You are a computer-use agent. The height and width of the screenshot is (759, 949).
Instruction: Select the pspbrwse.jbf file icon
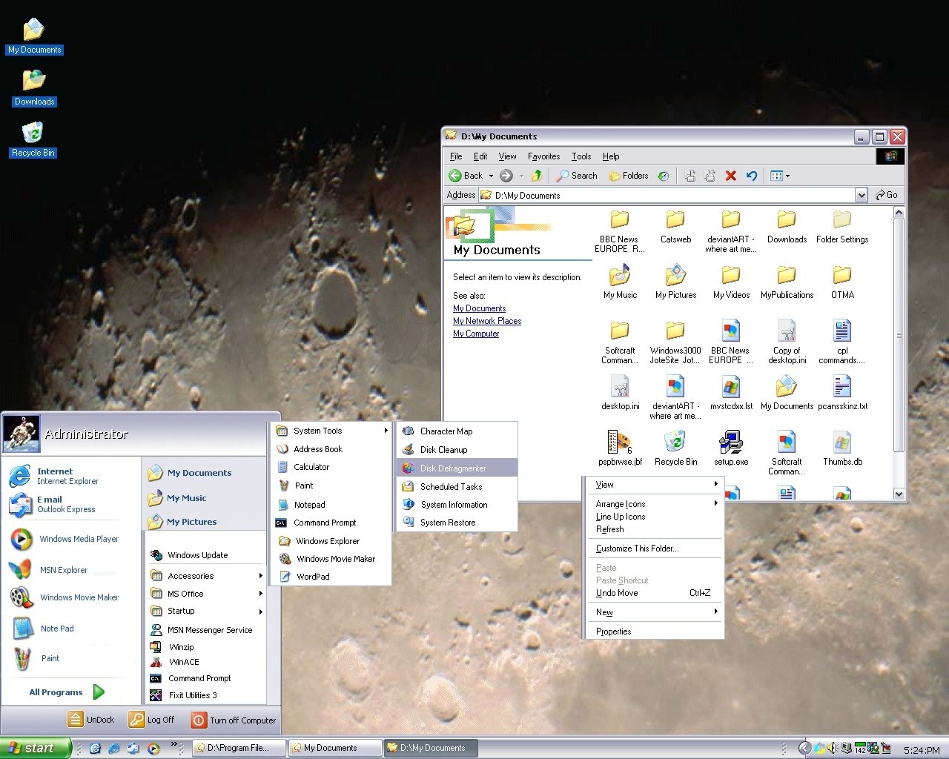[620, 442]
